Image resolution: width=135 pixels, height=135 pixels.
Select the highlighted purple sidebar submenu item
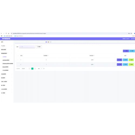(5, 57)
